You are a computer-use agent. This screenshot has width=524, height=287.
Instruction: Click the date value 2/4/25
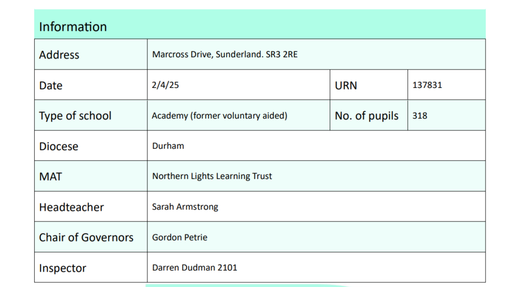(x=165, y=85)
